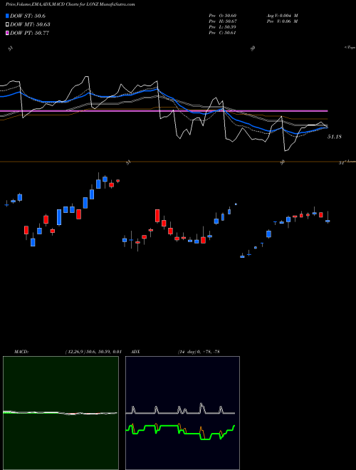This screenshot has width=356, height=470.
Task: Click the horizontal magenta DOW PT line
Action: click(164, 111)
